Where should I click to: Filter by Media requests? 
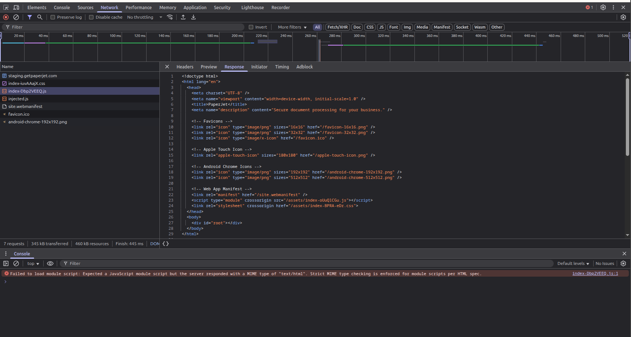[x=422, y=27]
